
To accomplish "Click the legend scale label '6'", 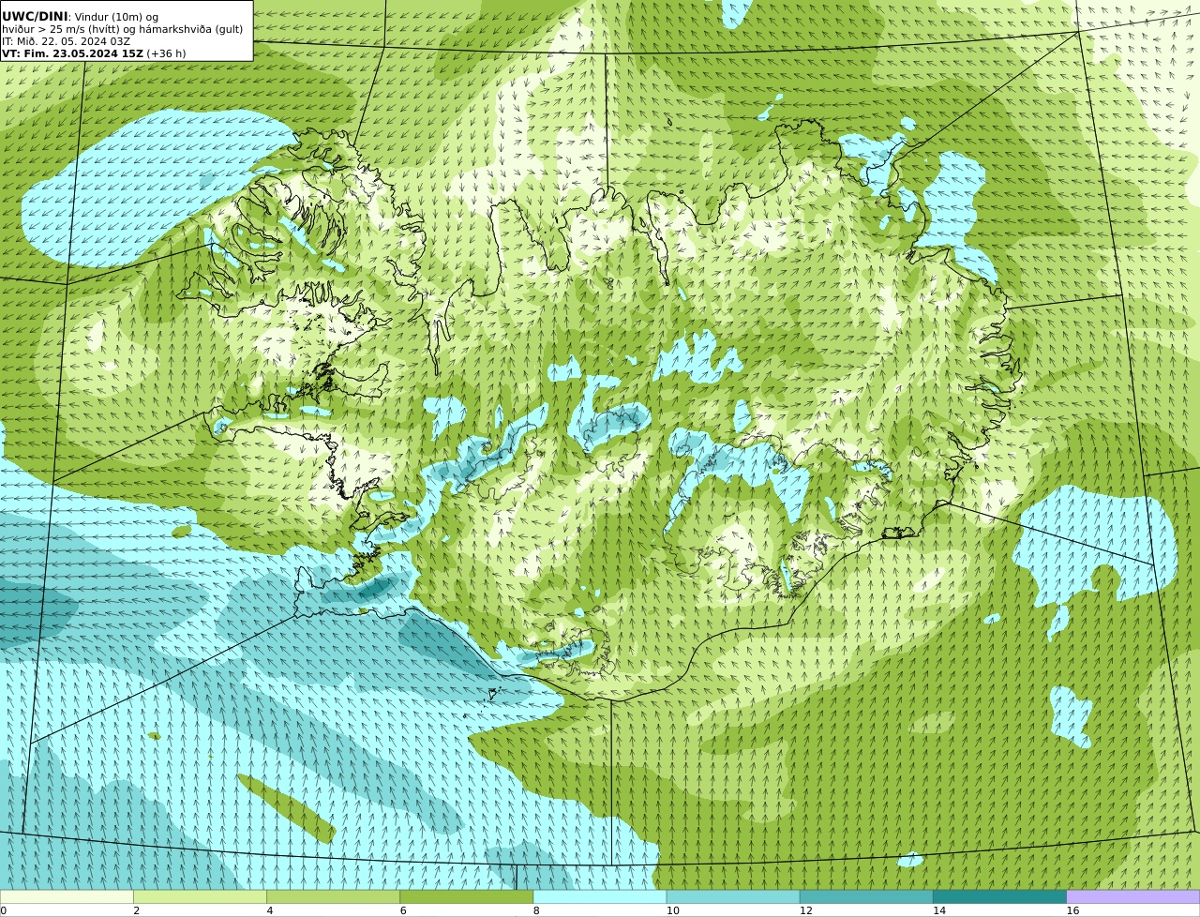I will pyautogui.click(x=403, y=910).
